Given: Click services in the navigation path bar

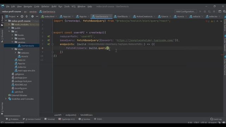Looking at the screenshot, I should [x=33, y=12].
